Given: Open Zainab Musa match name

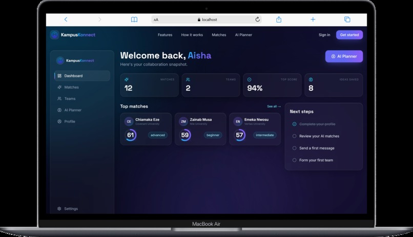Looking at the screenshot, I should [201, 119].
